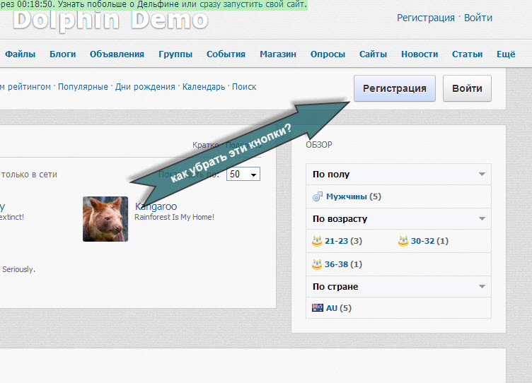Open the Группы menu item
This screenshot has height=383, width=532.
(175, 54)
